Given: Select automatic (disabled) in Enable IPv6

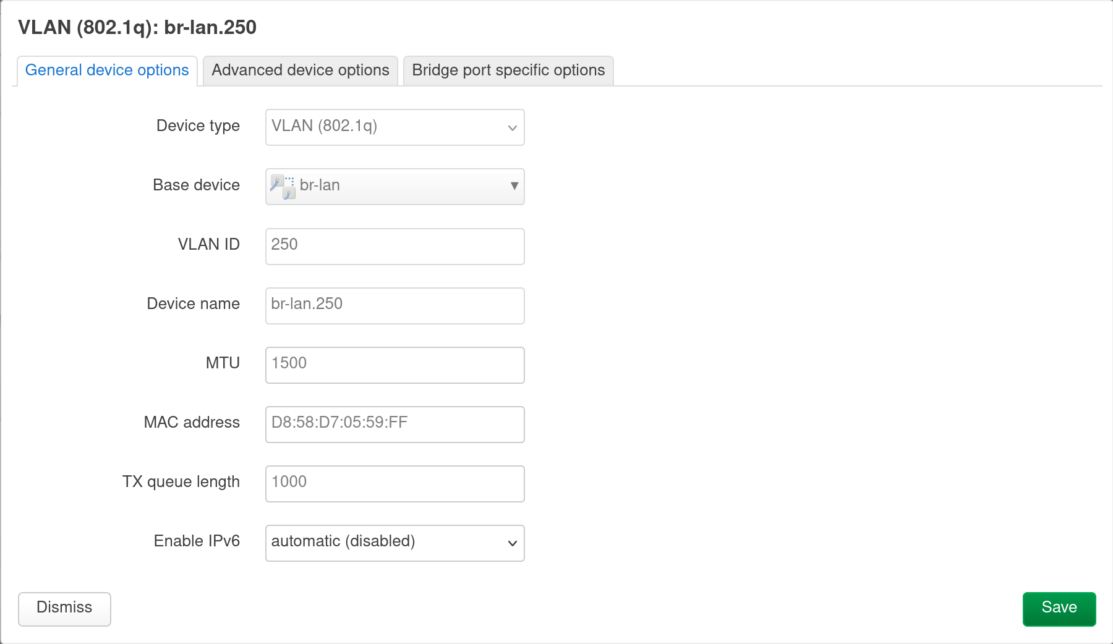Looking at the screenshot, I should [394, 543].
